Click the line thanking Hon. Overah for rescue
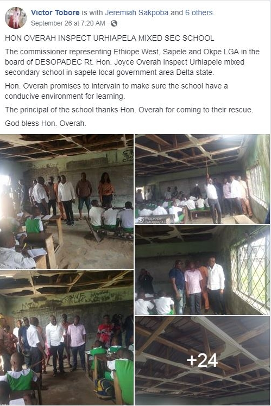The width and height of the screenshot is (271, 406). point(129,110)
